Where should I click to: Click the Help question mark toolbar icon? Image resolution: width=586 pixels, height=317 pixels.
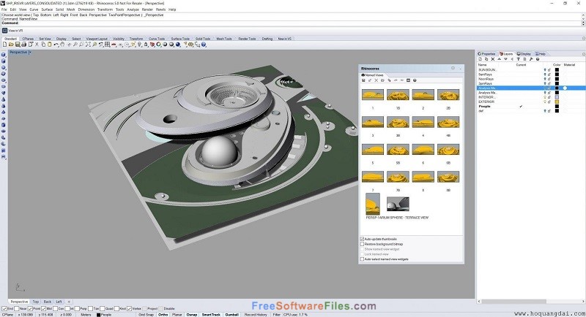pos(204,45)
